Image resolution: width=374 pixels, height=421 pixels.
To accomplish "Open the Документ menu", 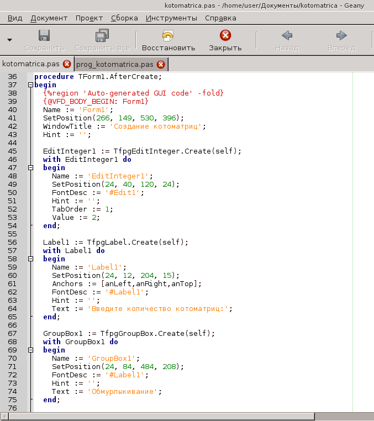I will [49, 18].
